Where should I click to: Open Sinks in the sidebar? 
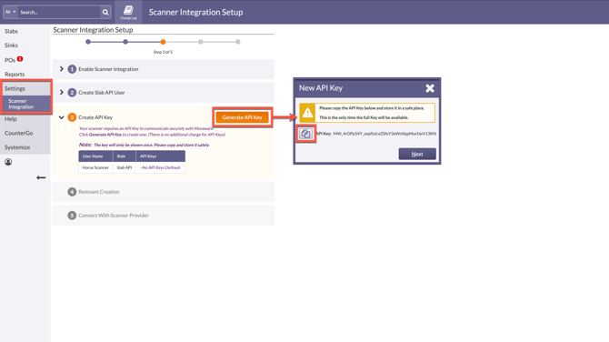pyautogui.click(x=11, y=45)
